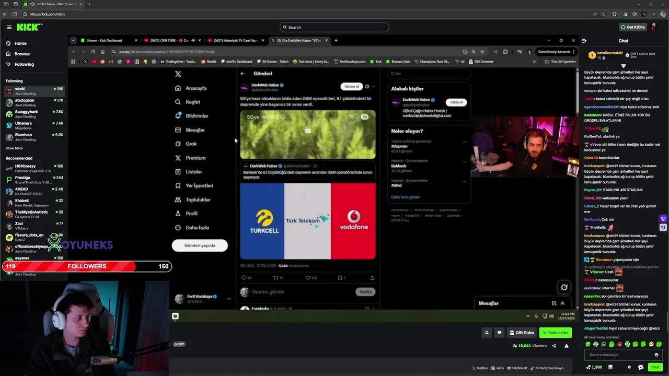Click Anasayfa in X sidebar
The image size is (669, 376).
coord(191,88)
